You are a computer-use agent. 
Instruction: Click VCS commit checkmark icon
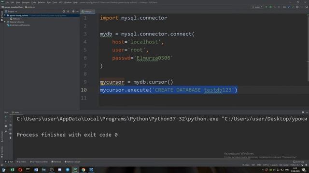pyautogui.click(x=293, y=7)
